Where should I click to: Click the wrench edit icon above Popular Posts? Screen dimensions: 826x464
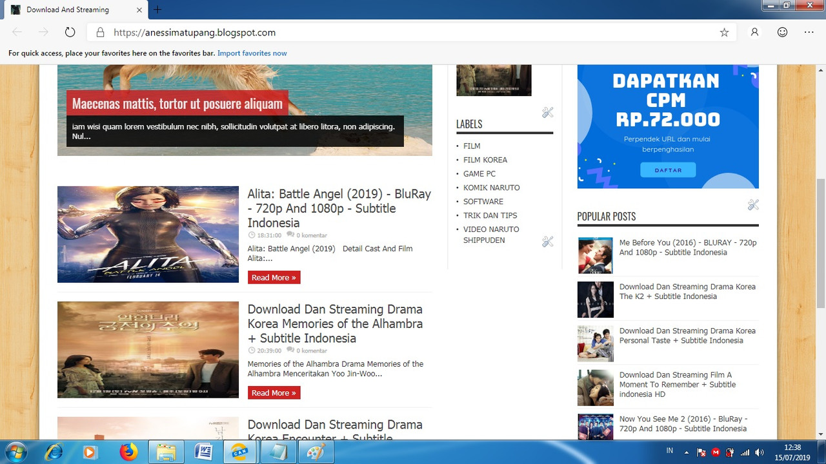pos(753,205)
